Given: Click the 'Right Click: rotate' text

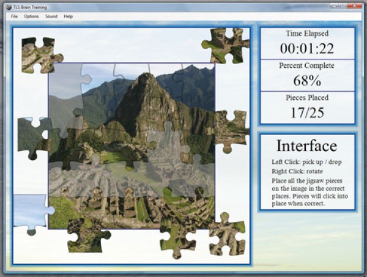Looking at the screenshot, I should (297, 171).
